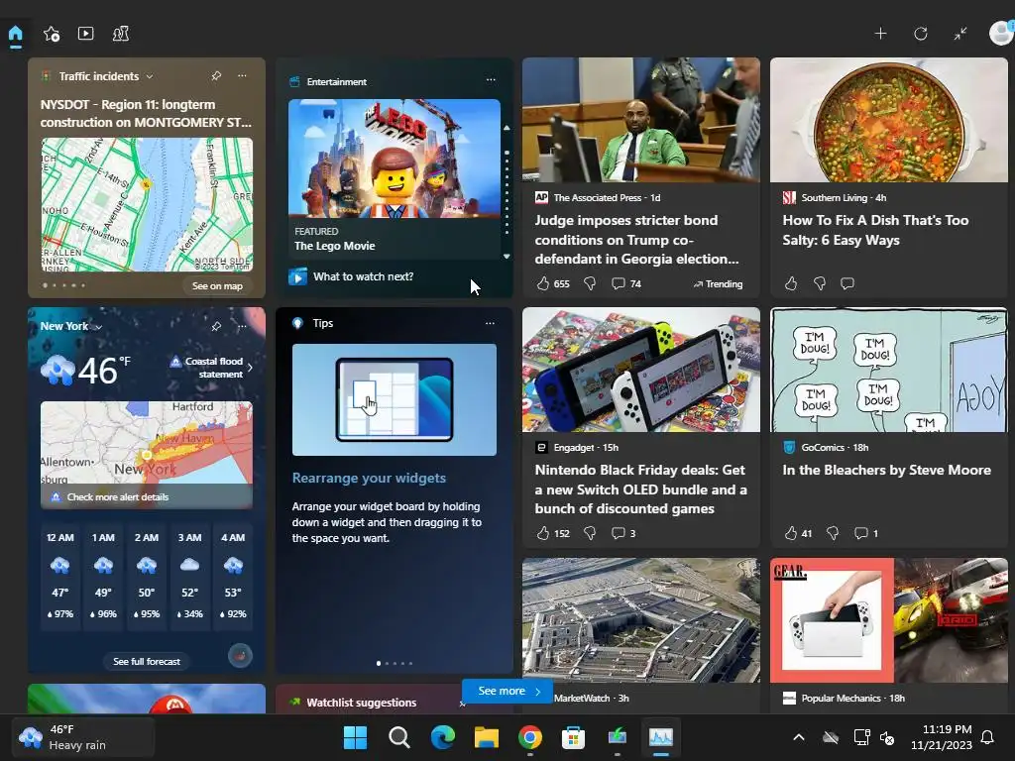Viewport: 1015px width, 761px height.
Task: Open the Play games tab
Action: point(121,34)
